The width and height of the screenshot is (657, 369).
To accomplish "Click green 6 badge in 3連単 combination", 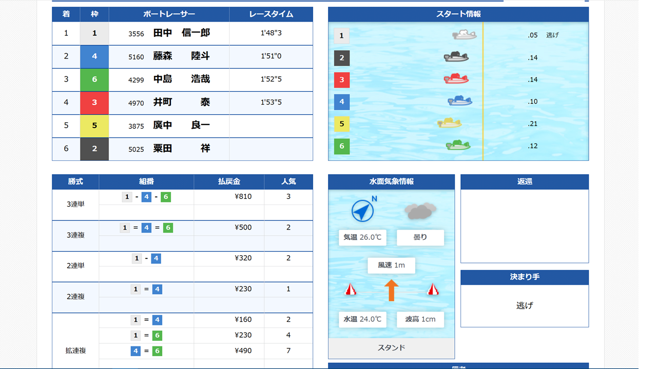I will point(166,197).
